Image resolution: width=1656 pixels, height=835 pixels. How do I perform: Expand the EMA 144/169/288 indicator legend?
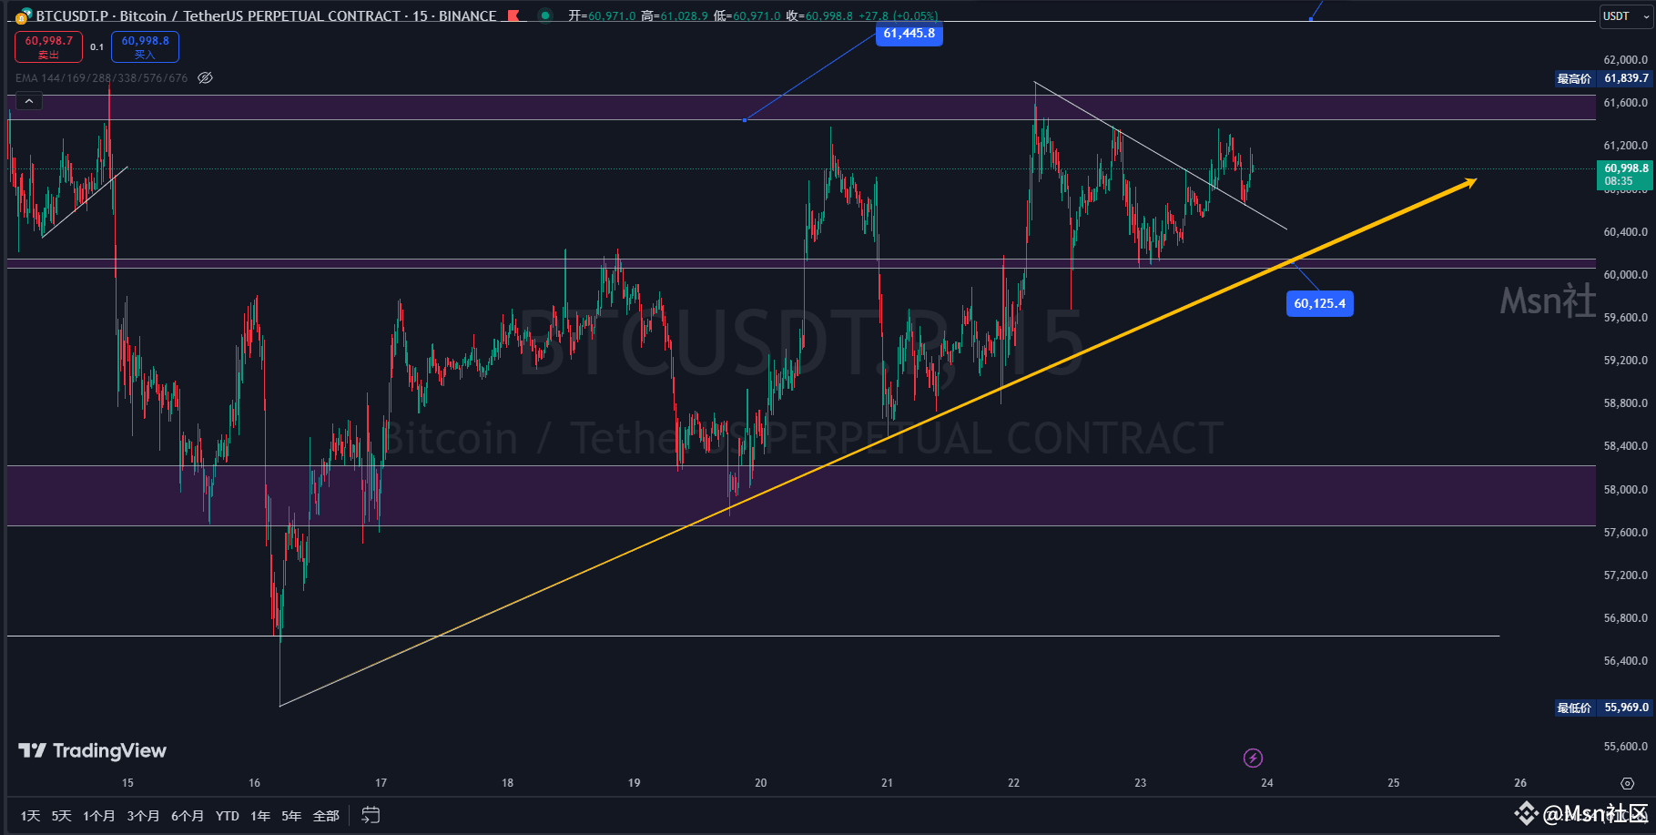click(x=100, y=77)
